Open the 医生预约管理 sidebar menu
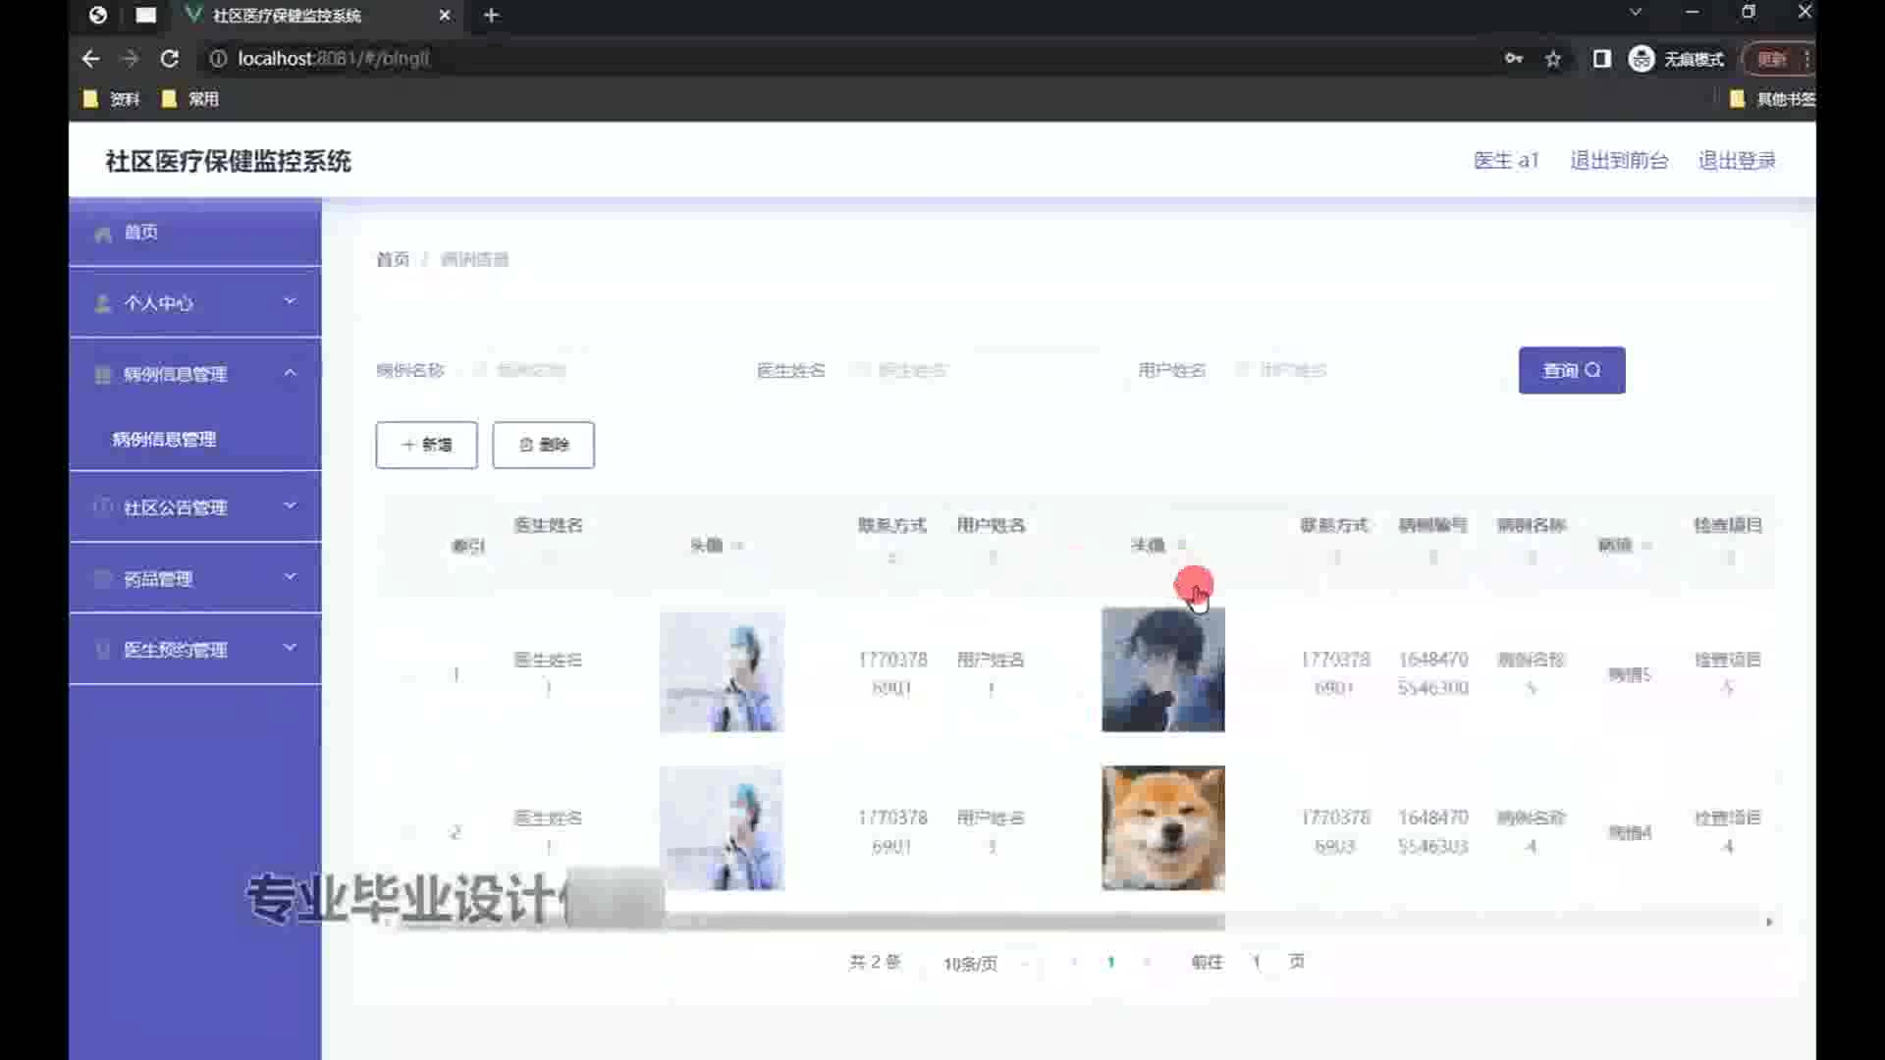This screenshot has height=1060, width=1885. (x=195, y=649)
